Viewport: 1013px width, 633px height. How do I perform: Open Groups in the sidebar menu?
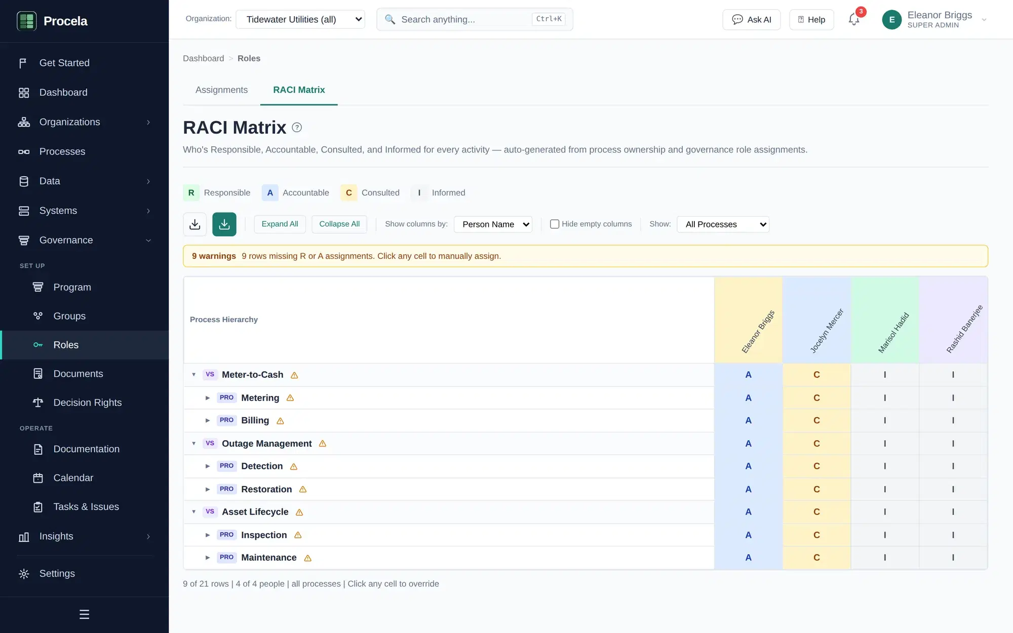(69, 316)
